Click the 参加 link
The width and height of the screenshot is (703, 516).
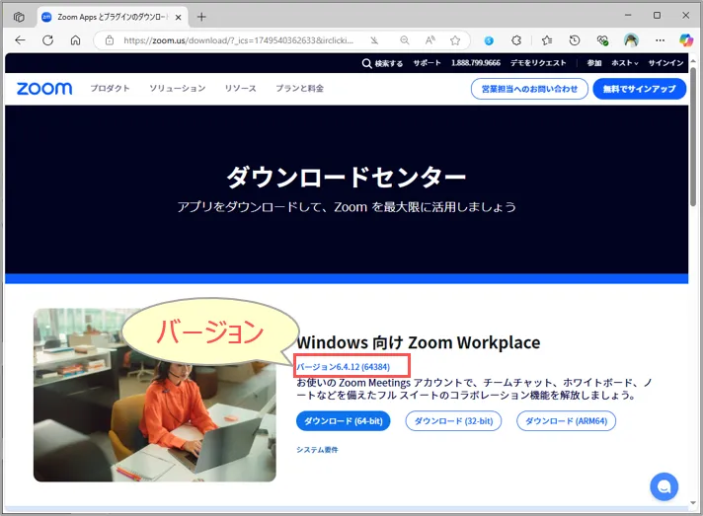coord(594,63)
